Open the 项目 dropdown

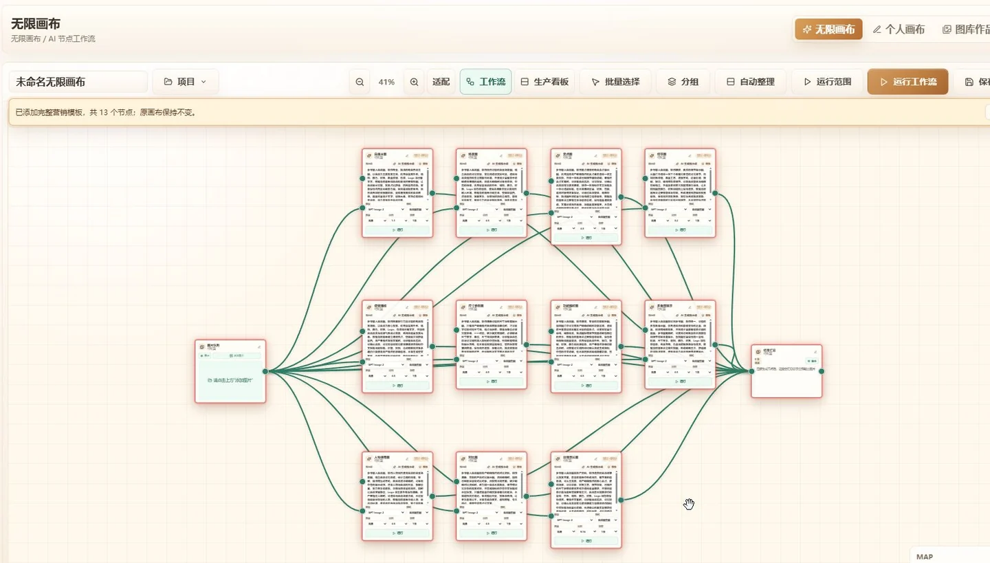[x=186, y=82]
